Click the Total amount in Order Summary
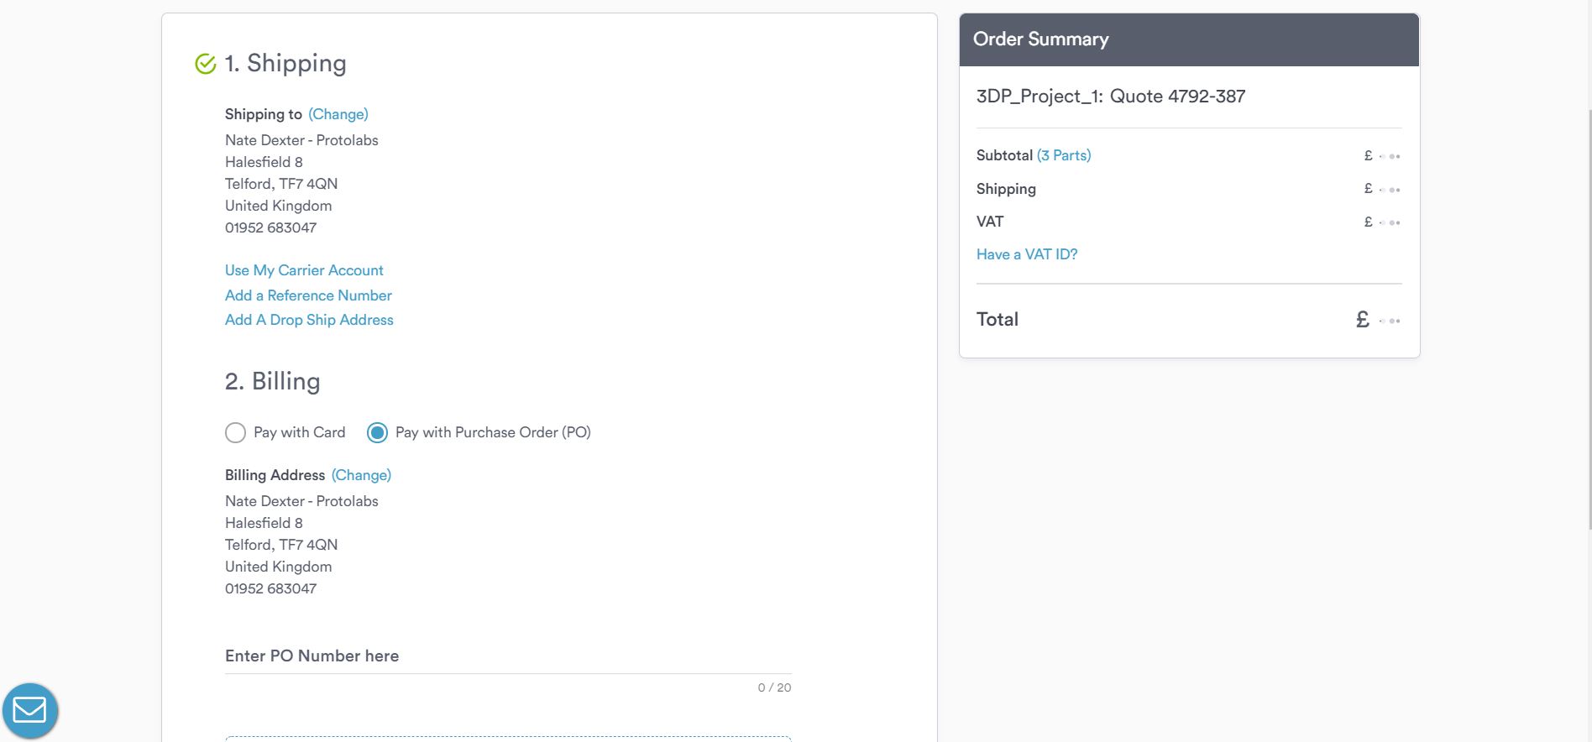This screenshot has height=742, width=1592. (1378, 320)
